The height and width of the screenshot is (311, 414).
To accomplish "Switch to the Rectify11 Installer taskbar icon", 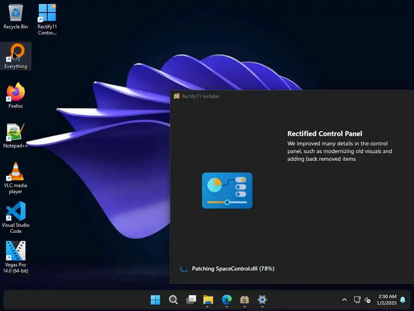I will [245, 300].
